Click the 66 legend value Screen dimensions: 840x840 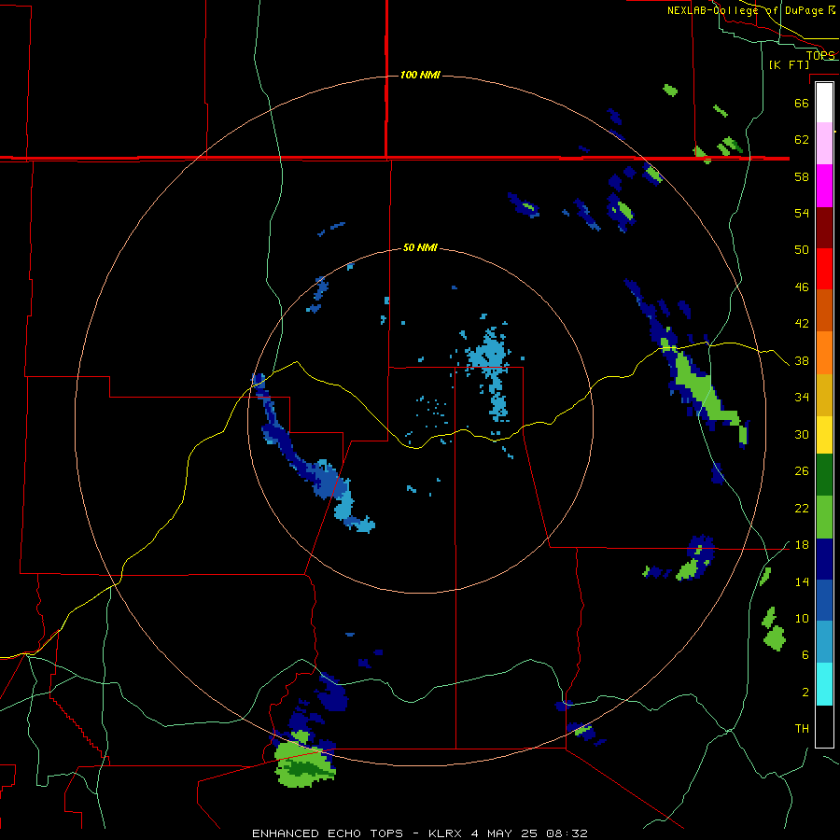(802, 103)
